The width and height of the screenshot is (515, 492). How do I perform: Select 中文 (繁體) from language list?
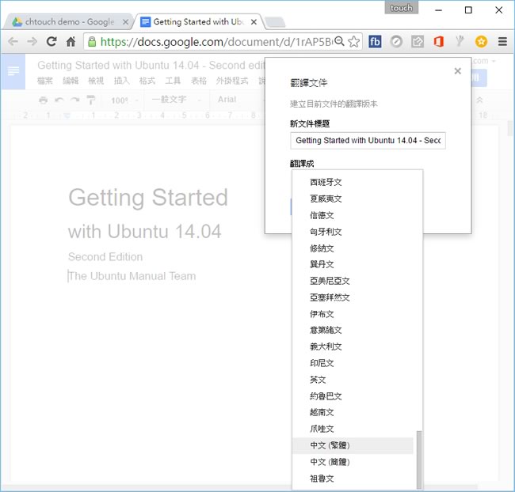(x=330, y=445)
